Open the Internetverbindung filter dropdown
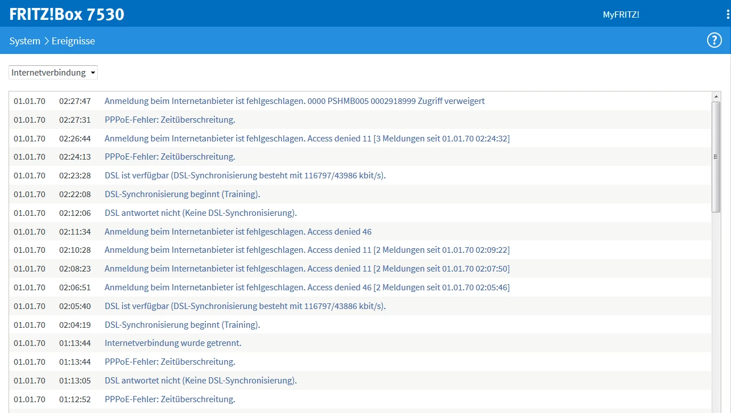 (53, 73)
